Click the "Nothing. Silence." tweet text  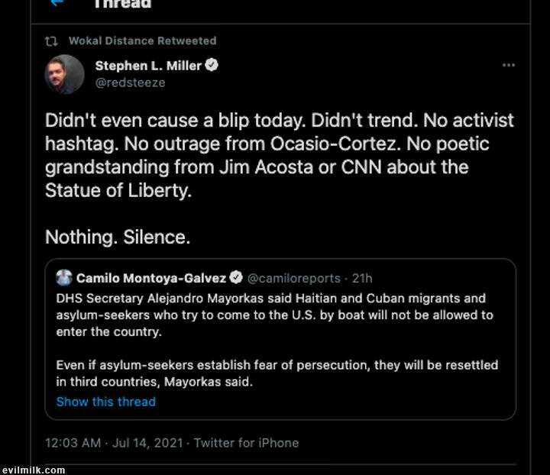click(118, 237)
